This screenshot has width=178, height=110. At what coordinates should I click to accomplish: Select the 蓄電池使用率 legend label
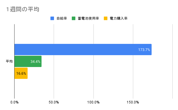(x=88, y=18)
